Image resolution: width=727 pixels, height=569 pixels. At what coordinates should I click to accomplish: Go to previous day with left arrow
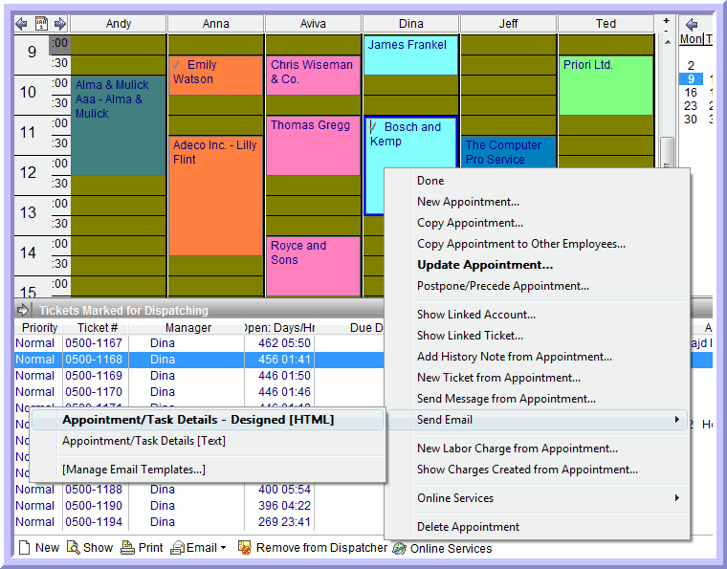click(x=23, y=23)
